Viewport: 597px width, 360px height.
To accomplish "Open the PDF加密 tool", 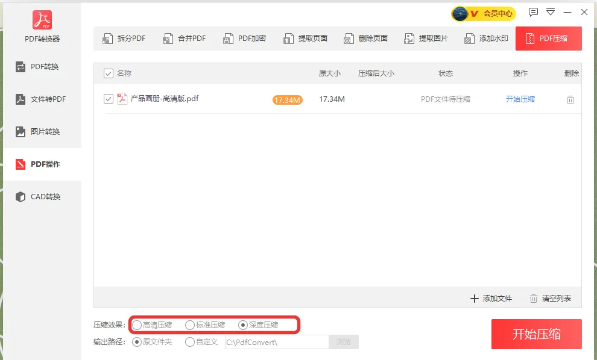I will [244, 39].
